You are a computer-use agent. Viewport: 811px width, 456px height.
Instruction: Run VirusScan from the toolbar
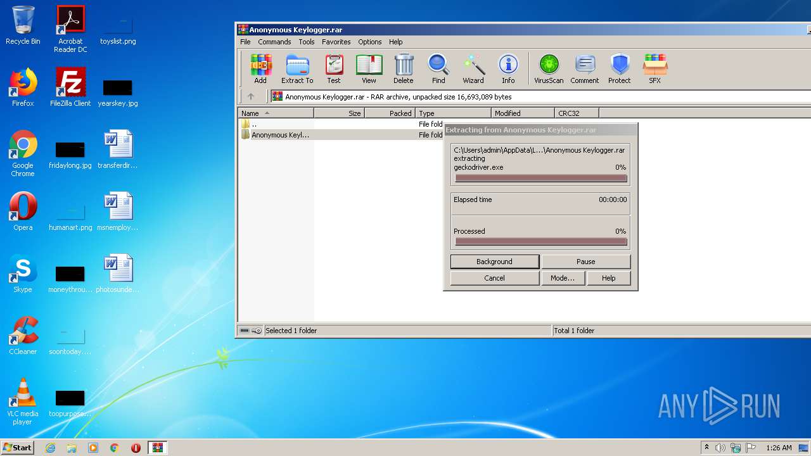coord(549,68)
